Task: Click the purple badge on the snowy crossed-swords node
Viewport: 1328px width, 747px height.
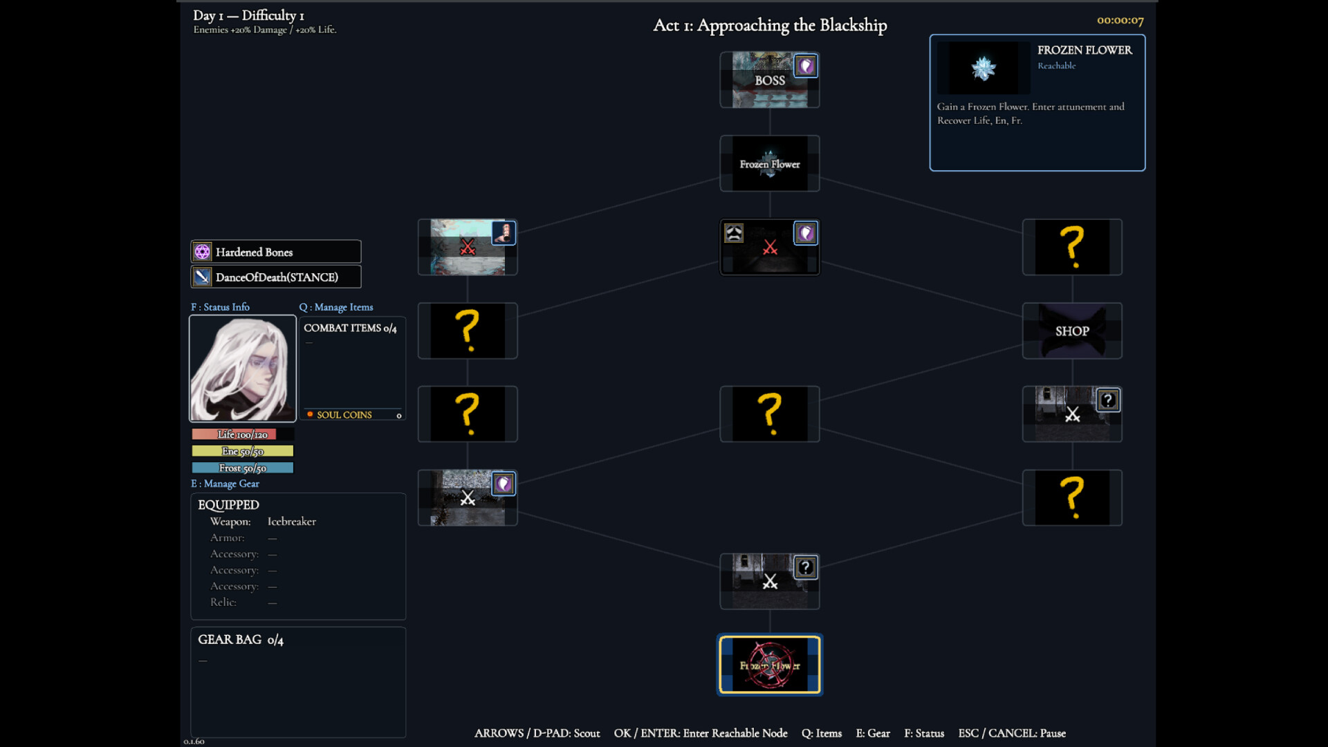Action: pos(504,484)
